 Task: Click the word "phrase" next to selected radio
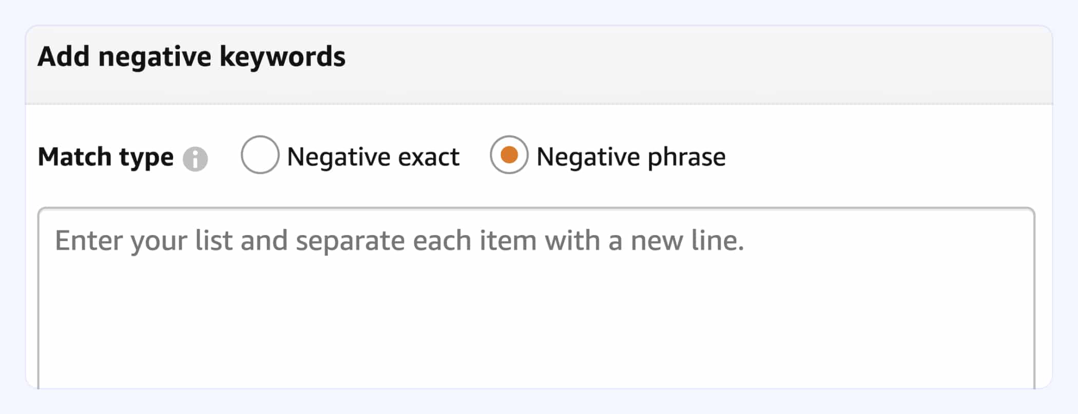686,158
